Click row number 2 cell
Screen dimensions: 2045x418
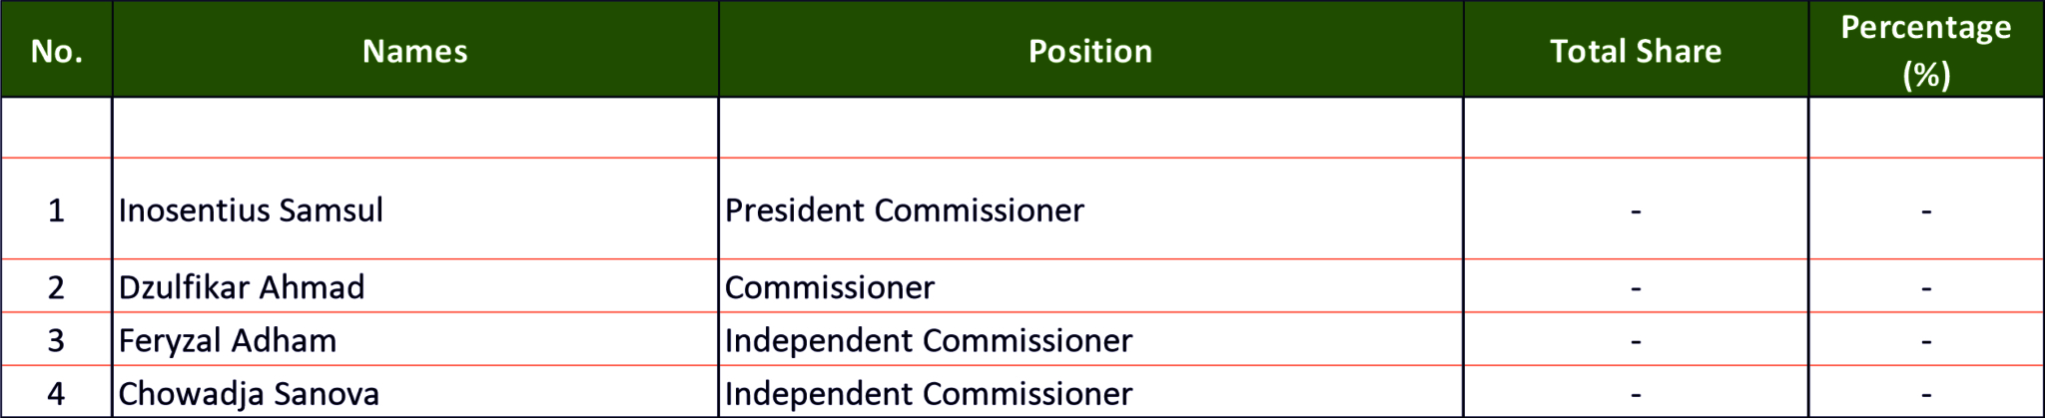pos(56,287)
